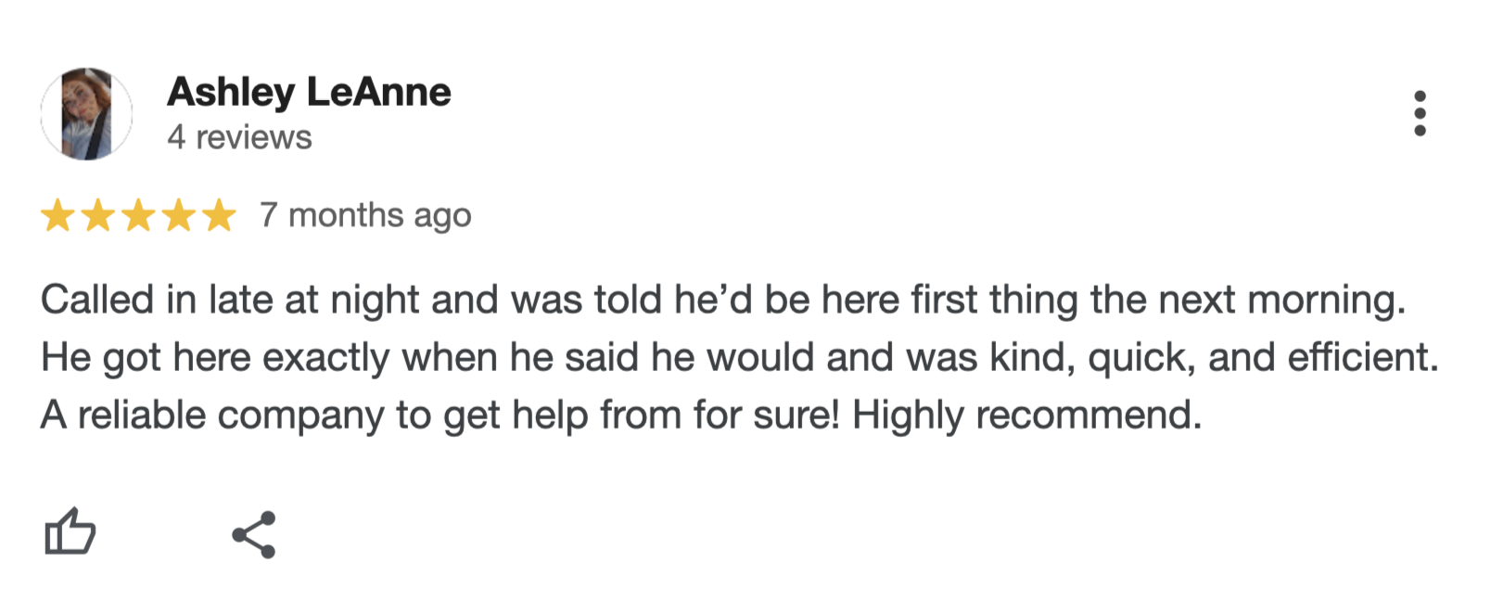The width and height of the screenshot is (1491, 601).
Task: Click the words "Highly recommend."
Action: click(1026, 416)
